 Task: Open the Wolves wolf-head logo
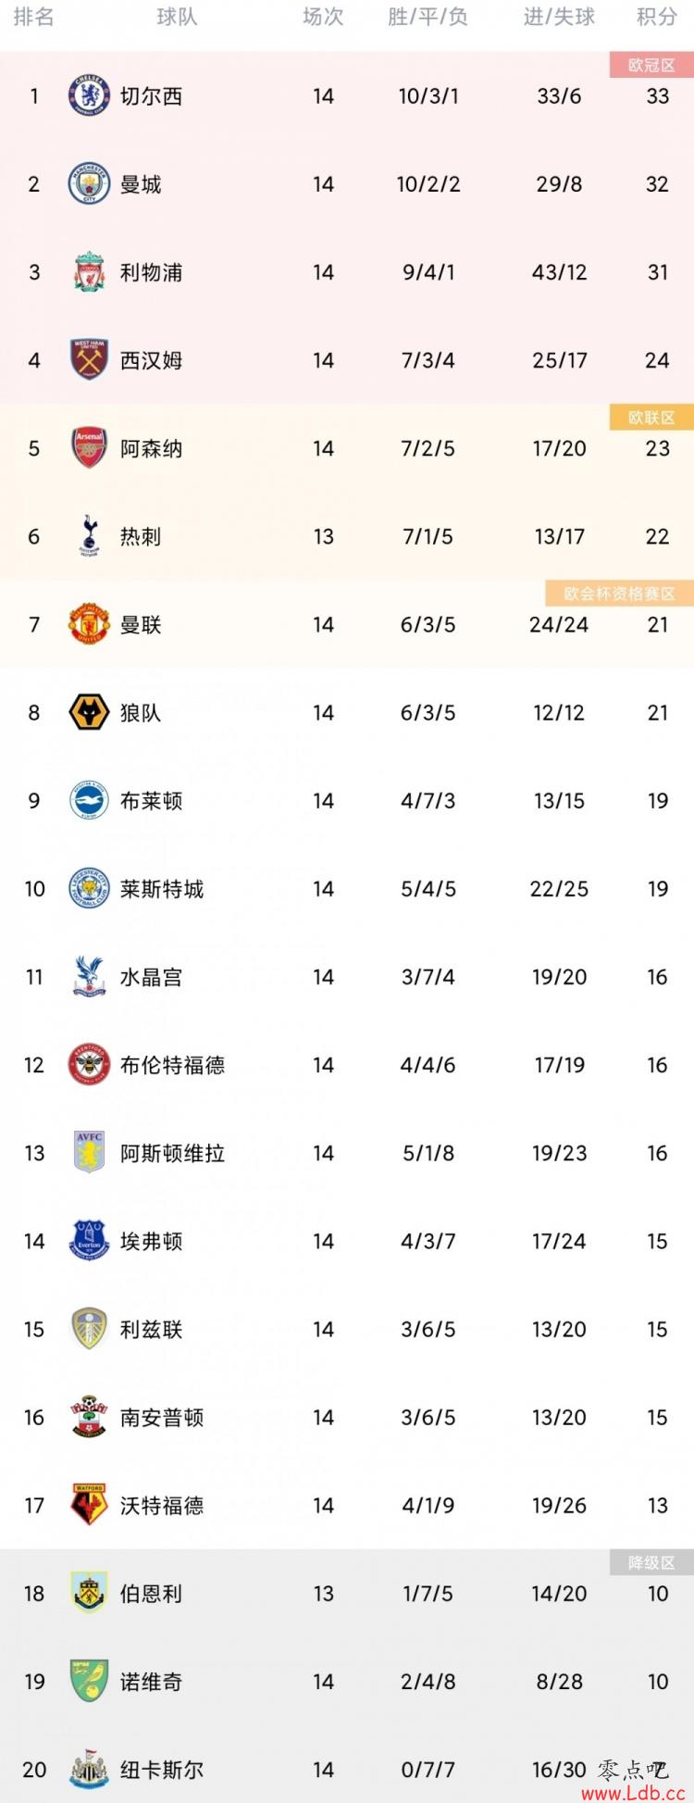tap(89, 712)
